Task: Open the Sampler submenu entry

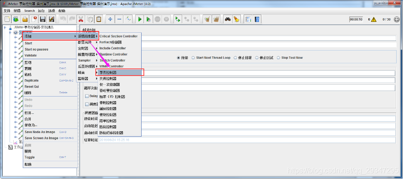Action: [87, 61]
